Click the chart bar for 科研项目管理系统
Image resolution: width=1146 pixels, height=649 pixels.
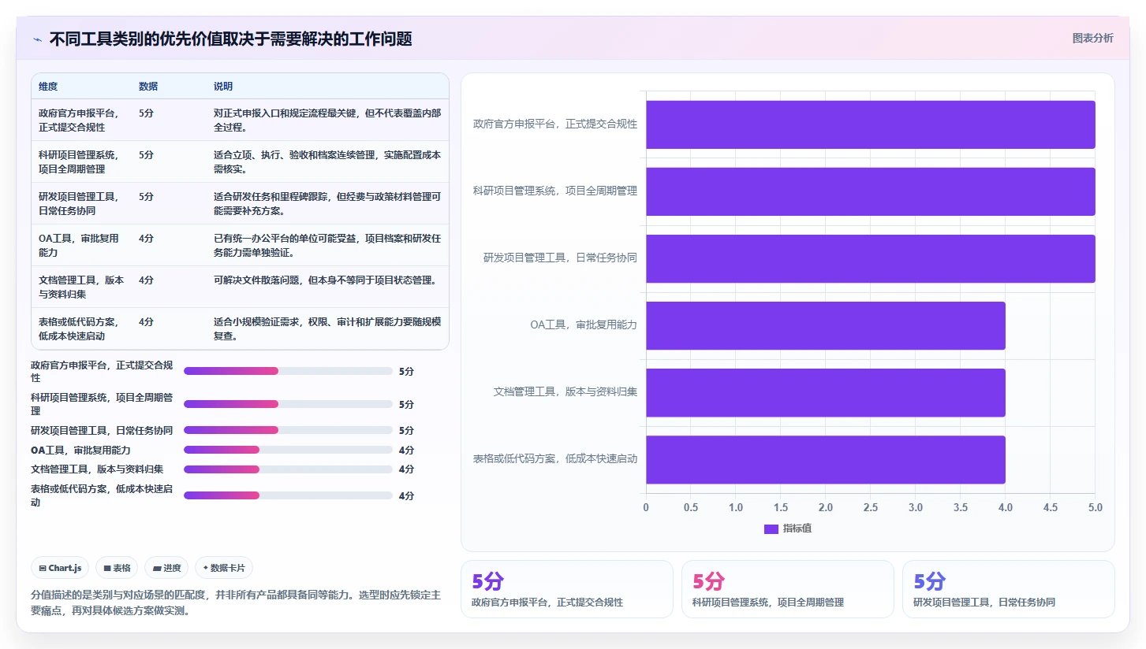click(871, 191)
